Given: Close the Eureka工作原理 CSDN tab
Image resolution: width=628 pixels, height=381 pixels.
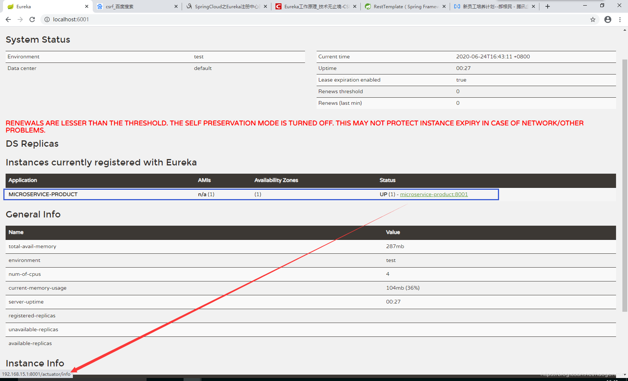Looking at the screenshot, I should coord(355,6).
